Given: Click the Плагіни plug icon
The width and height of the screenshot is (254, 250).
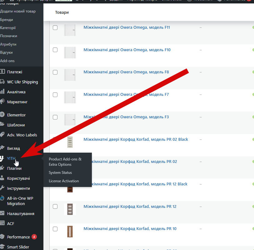Looking at the screenshot, I should point(2,168).
